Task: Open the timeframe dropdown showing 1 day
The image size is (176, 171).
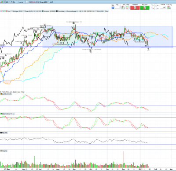Action: point(14,2)
